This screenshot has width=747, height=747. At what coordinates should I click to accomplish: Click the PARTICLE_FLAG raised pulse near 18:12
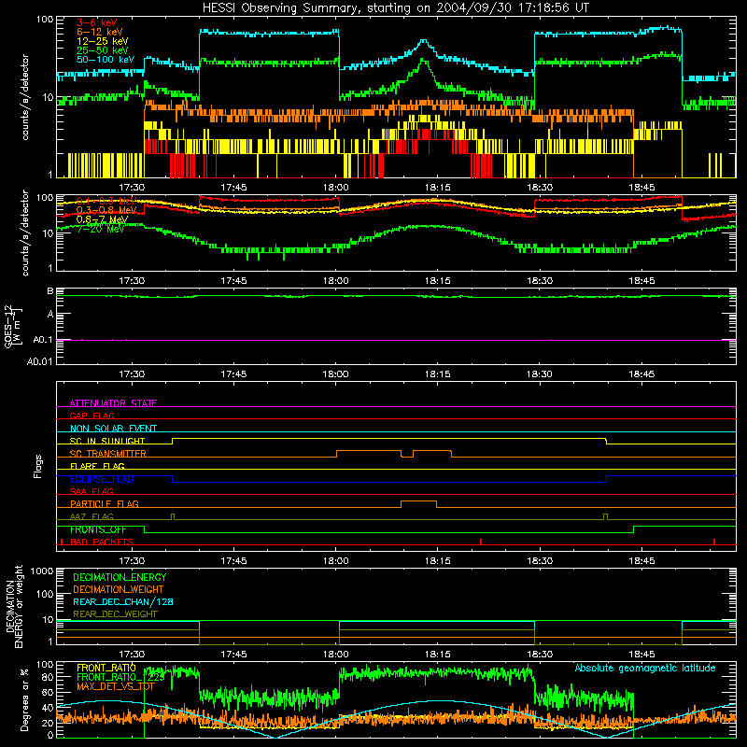(418, 501)
